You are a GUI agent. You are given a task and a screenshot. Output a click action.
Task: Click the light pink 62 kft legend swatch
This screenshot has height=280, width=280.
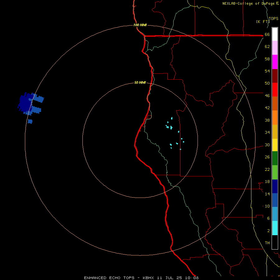[x=275, y=48]
